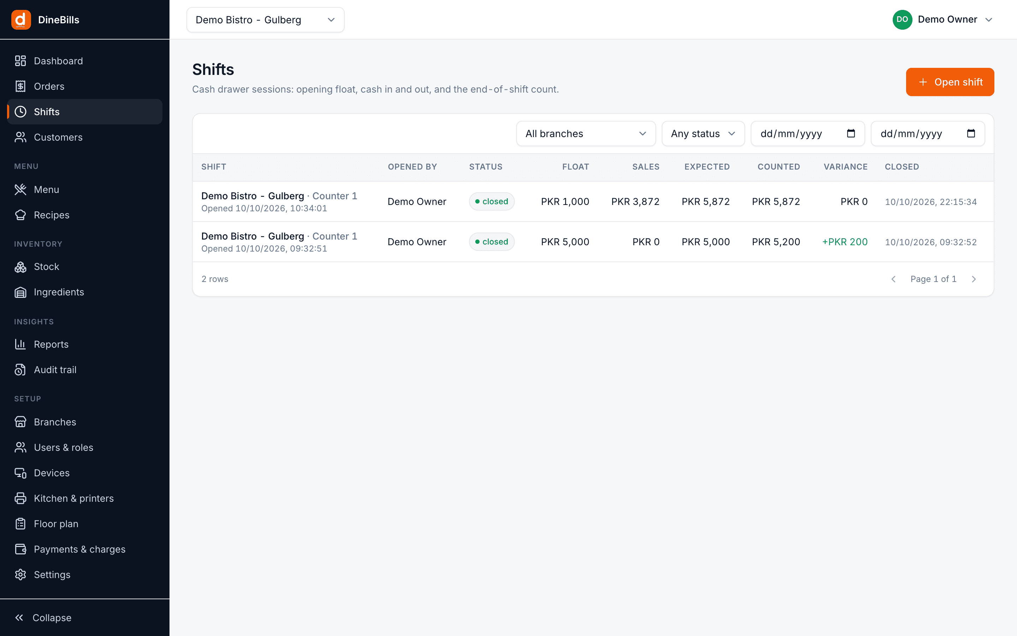Select Shifts in the sidebar
This screenshot has height=636, width=1017.
point(85,112)
